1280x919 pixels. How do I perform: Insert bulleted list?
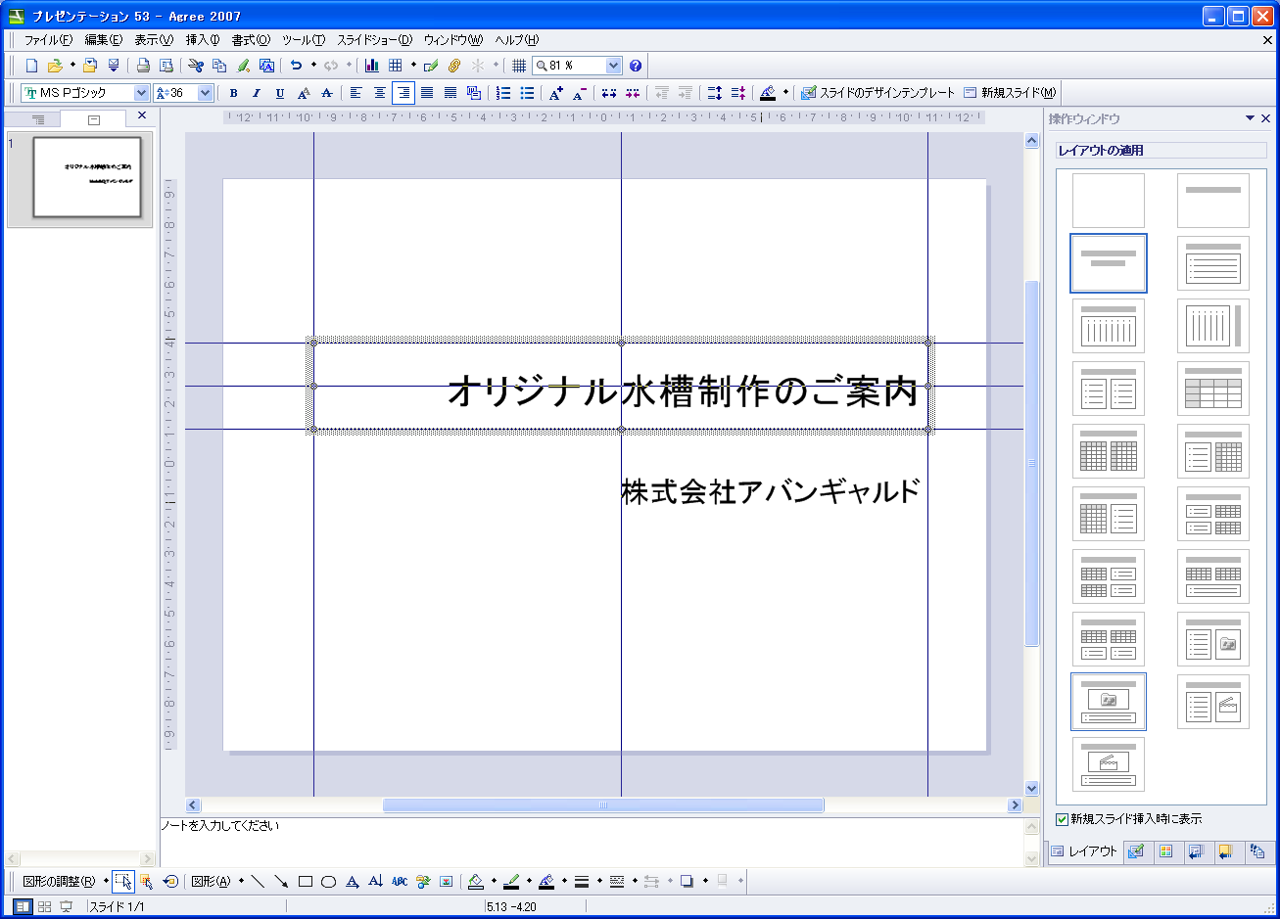[x=527, y=93]
